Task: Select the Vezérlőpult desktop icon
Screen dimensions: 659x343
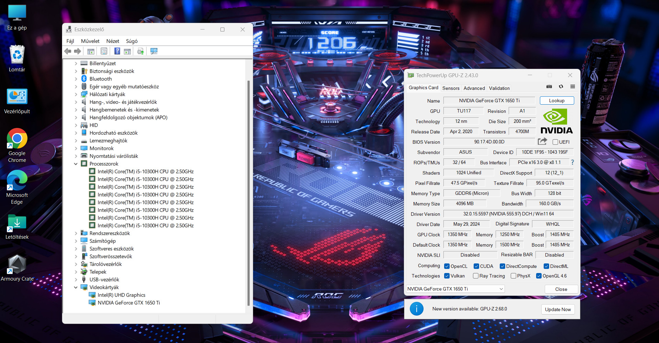Action: coord(17,101)
